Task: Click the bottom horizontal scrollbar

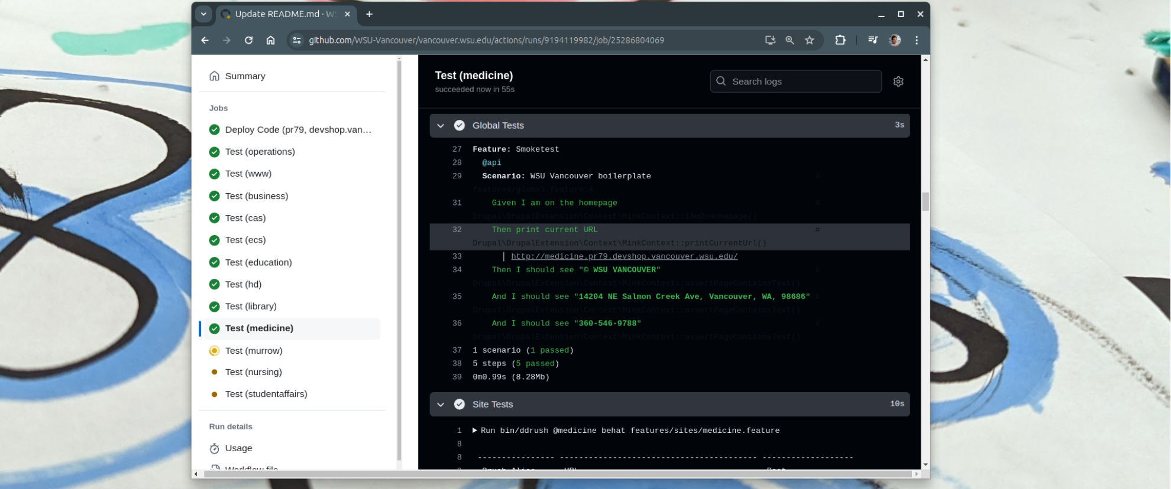Action: coord(559,474)
